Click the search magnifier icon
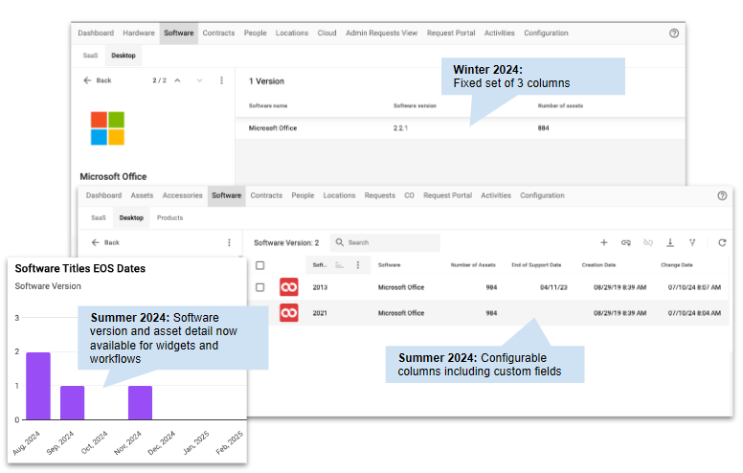 (339, 242)
